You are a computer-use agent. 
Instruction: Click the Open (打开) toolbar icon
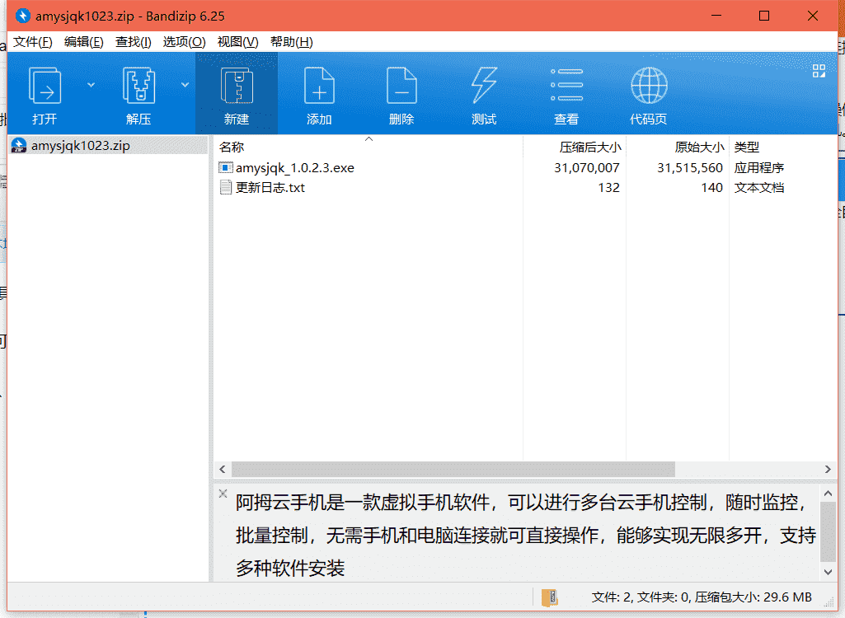pyautogui.click(x=45, y=86)
